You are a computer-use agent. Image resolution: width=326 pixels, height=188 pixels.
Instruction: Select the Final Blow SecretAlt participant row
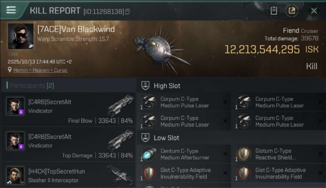(x=68, y=110)
